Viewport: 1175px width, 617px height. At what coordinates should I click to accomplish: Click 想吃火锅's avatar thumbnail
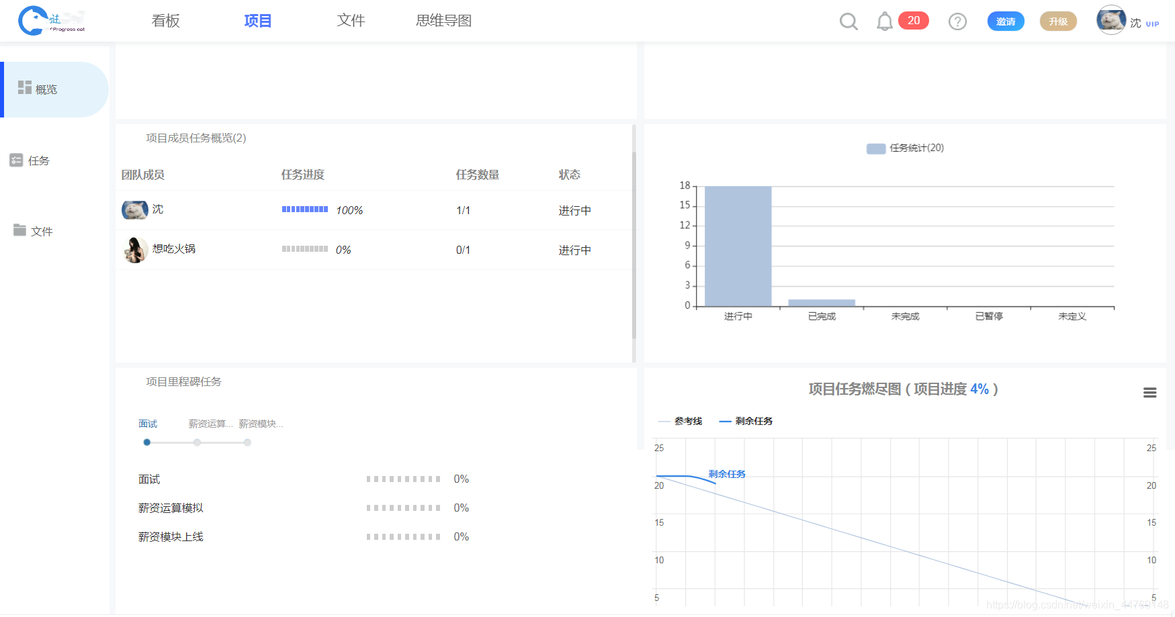[134, 249]
